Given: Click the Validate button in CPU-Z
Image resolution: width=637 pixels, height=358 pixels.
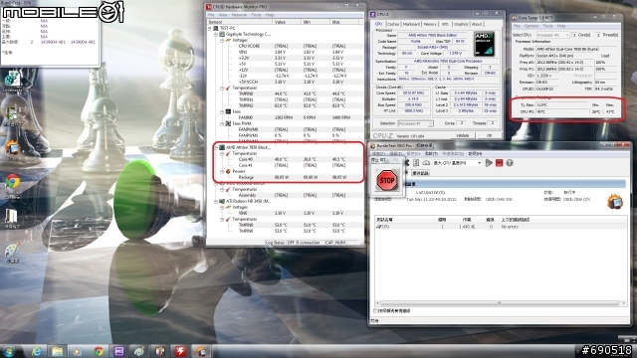Looking at the screenshot, I should [462, 135].
